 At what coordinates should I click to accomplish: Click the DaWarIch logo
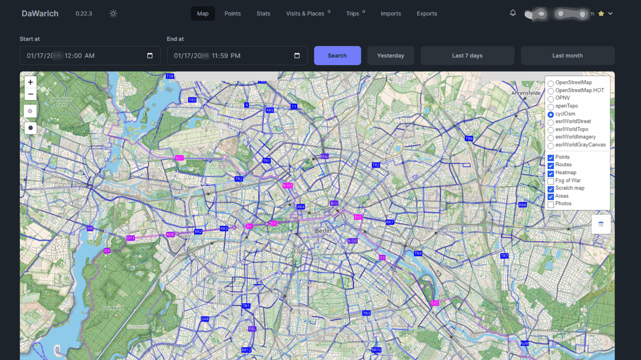pyautogui.click(x=40, y=14)
